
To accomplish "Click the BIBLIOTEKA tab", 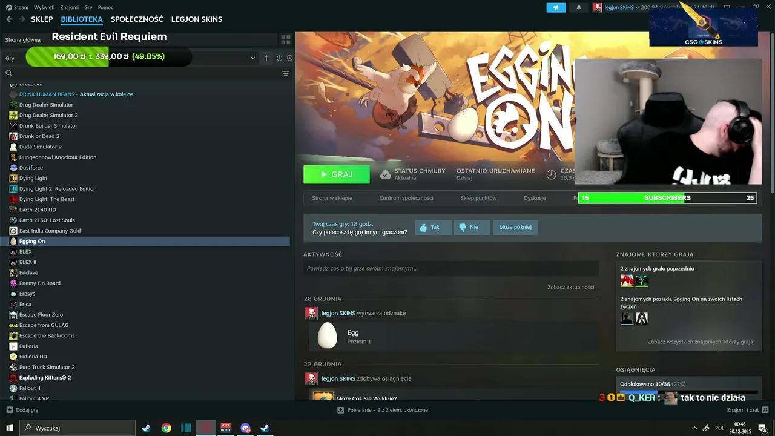I will 82,19.
